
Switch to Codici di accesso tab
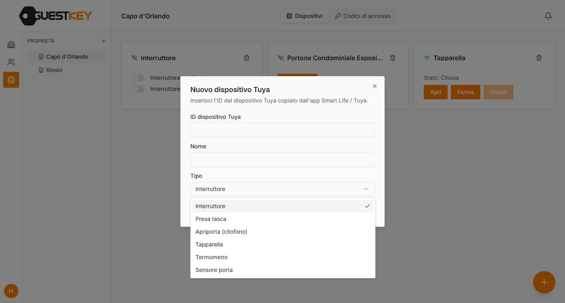pyautogui.click(x=363, y=16)
